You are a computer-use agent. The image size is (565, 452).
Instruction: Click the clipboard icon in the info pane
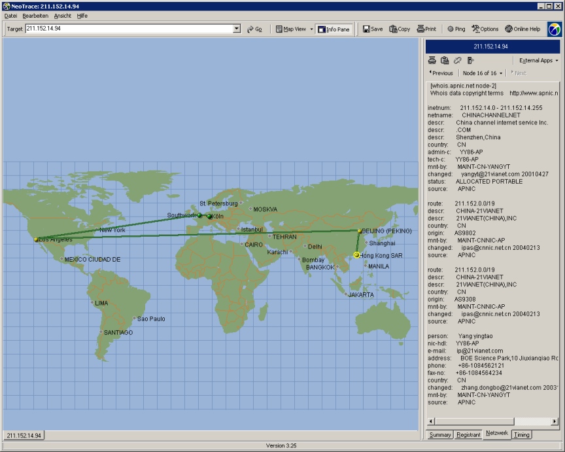(x=445, y=60)
